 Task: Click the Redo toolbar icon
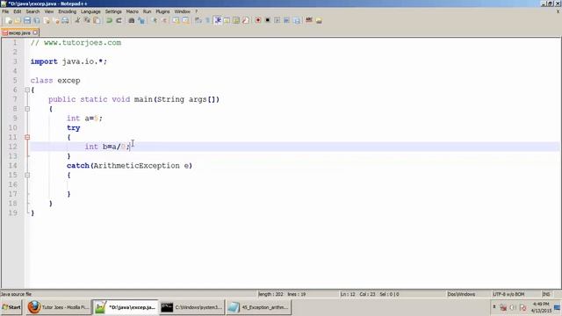(x=119, y=20)
